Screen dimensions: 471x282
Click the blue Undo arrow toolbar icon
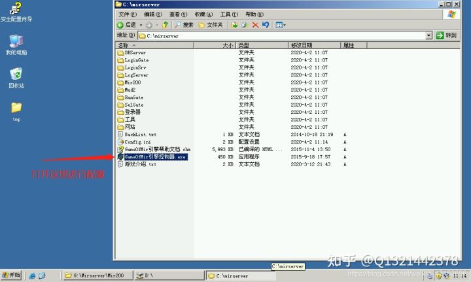(266, 25)
